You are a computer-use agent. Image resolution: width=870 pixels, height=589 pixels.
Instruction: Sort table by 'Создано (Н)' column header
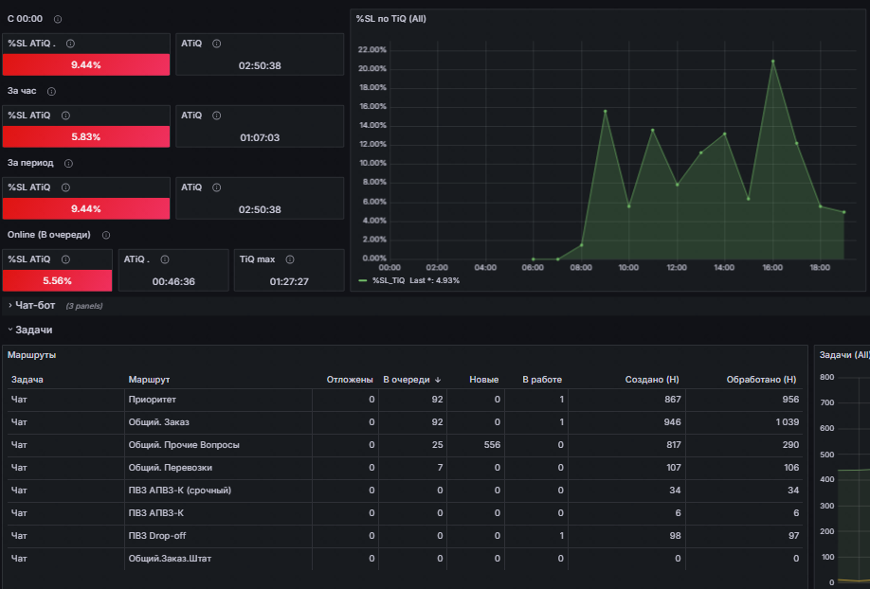coord(652,380)
